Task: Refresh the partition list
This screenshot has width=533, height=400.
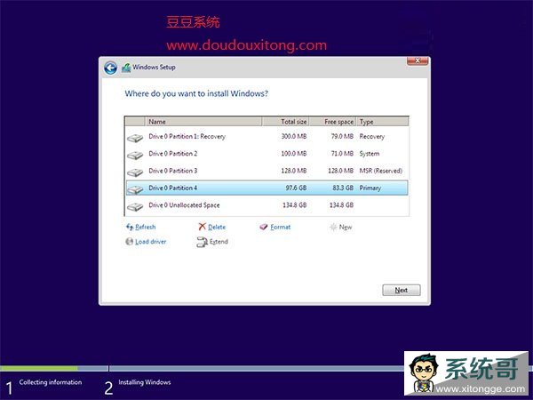Action: point(145,227)
